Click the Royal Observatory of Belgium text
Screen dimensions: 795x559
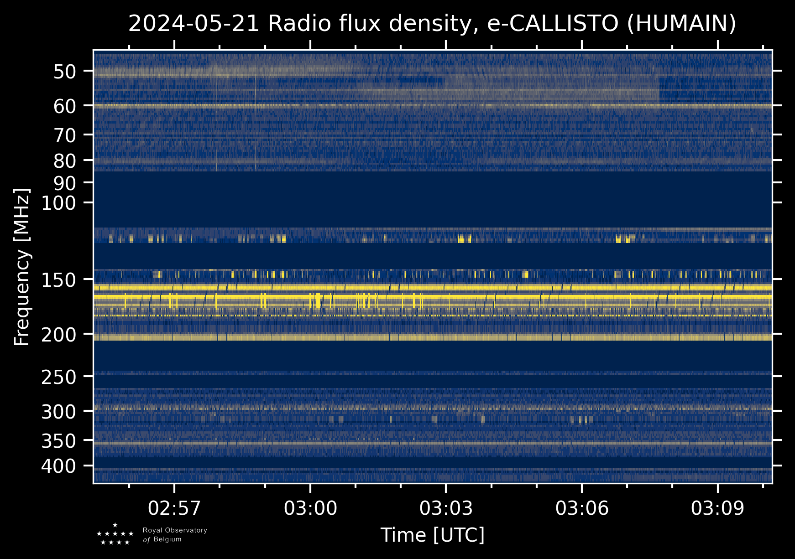pyautogui.click(x=174, y=535)
